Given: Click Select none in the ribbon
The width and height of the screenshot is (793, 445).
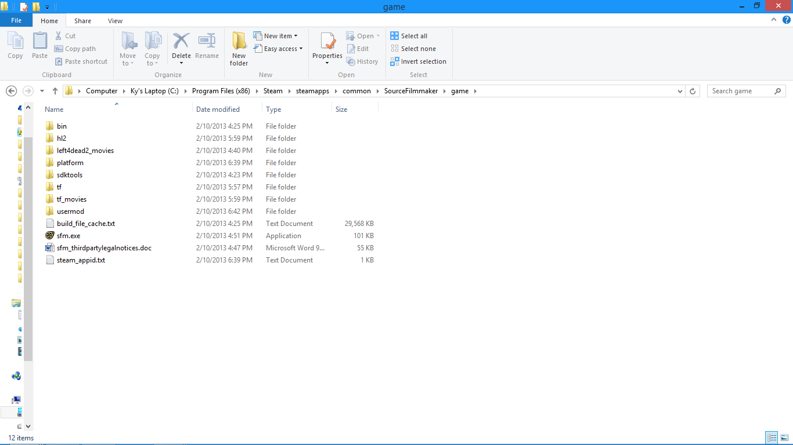Looking at the screenshot, I should tap(413, 49).
